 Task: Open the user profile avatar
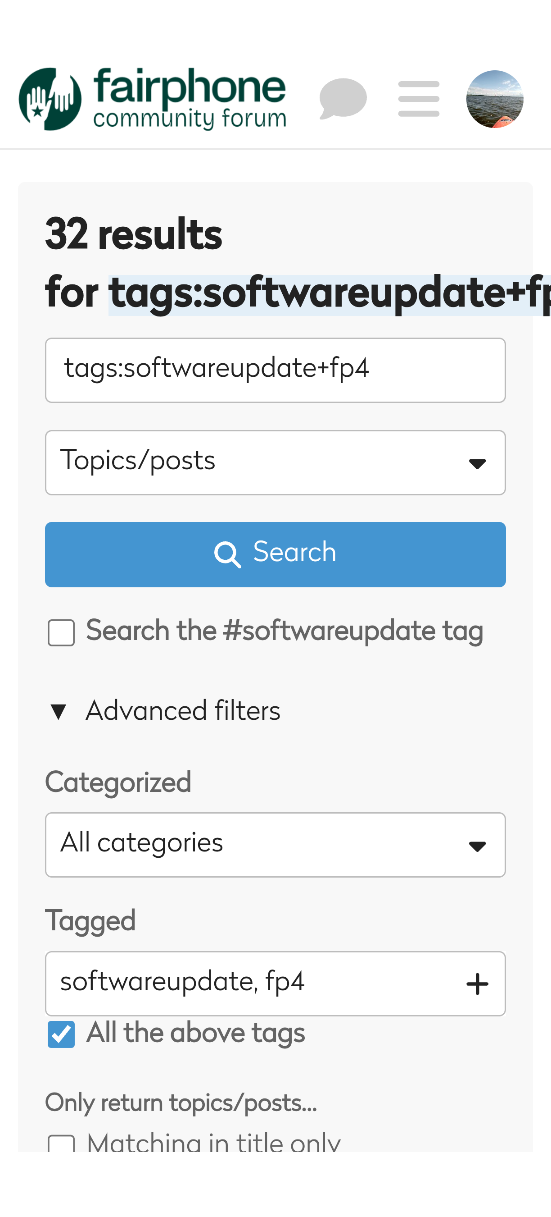pyautogui.click(x=494, y=99)
